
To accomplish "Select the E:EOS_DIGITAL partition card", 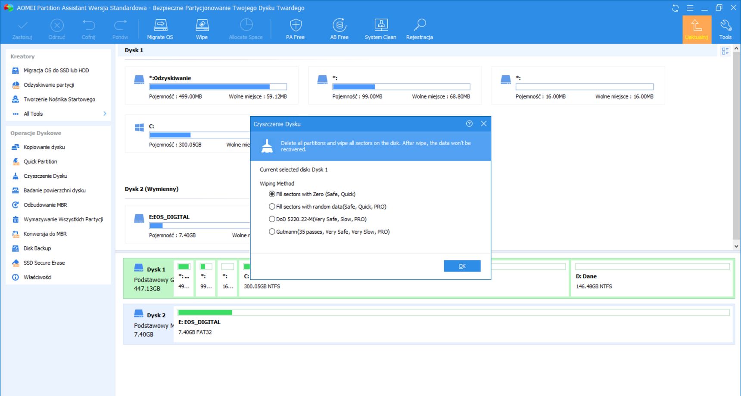I will (188, 224).
